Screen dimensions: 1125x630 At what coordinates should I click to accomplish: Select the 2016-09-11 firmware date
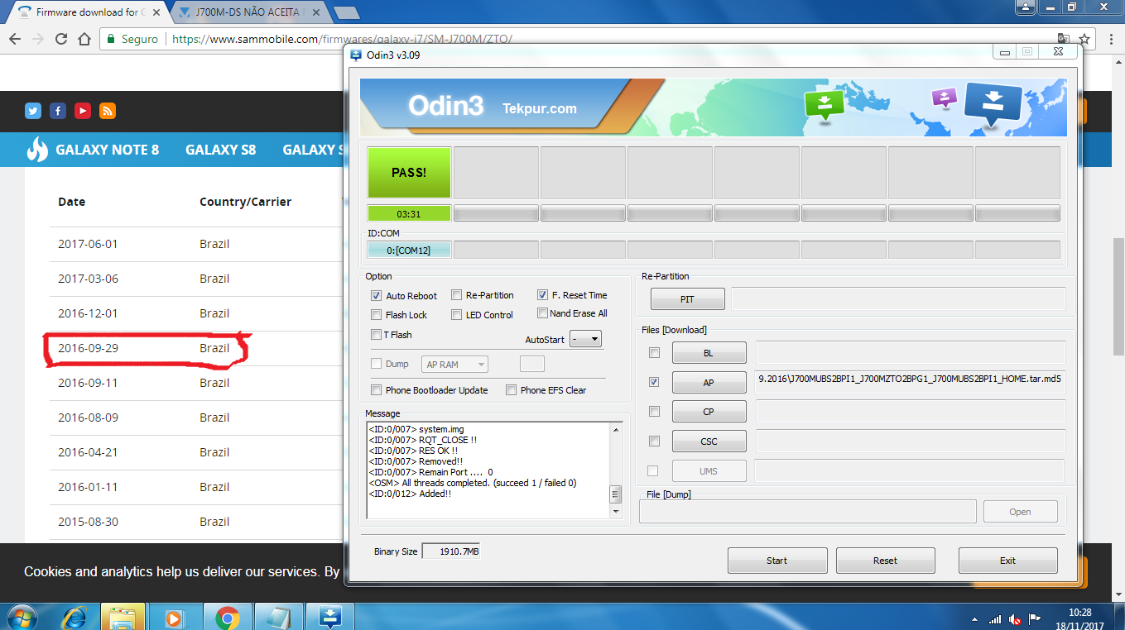(x=88, y=383)
